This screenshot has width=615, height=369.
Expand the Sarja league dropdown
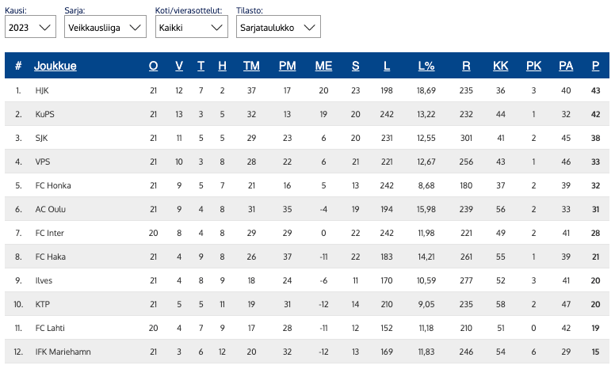[105, 28]
